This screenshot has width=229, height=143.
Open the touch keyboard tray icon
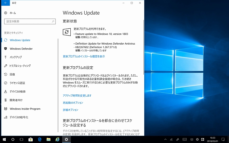pyautogui.click(x=185, y=140)
